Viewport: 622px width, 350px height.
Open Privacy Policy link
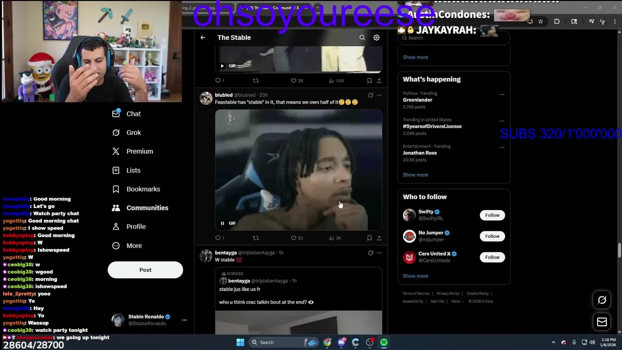coord(448,294)
